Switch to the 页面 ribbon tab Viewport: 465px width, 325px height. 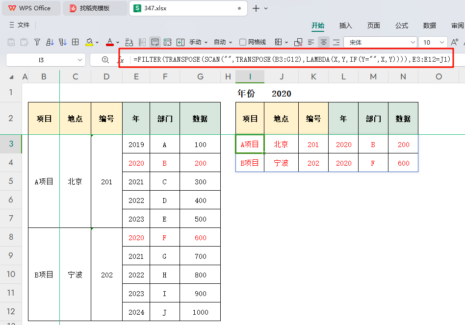pos(374,26)
